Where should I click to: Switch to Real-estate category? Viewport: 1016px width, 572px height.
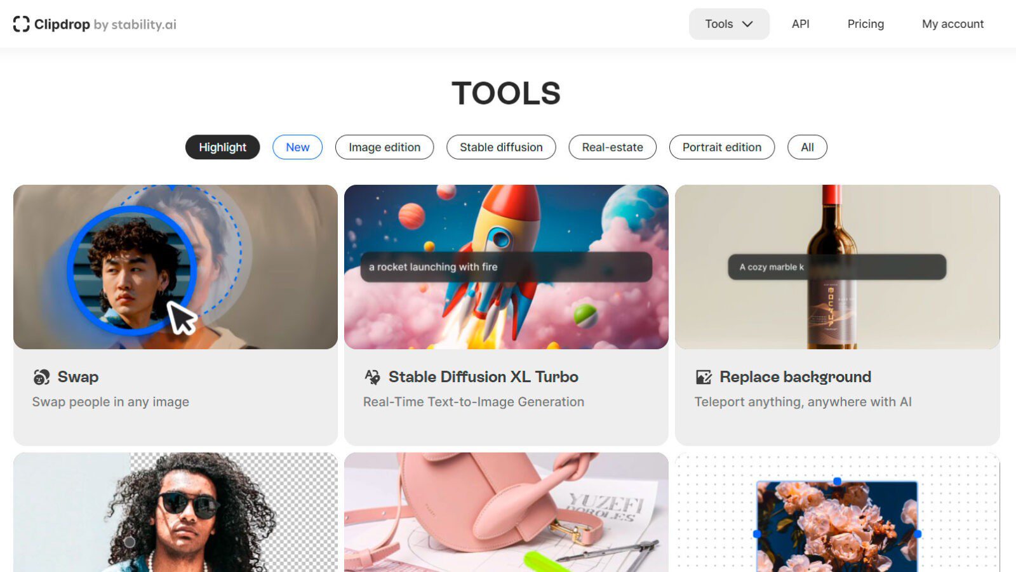coord(612,147)
